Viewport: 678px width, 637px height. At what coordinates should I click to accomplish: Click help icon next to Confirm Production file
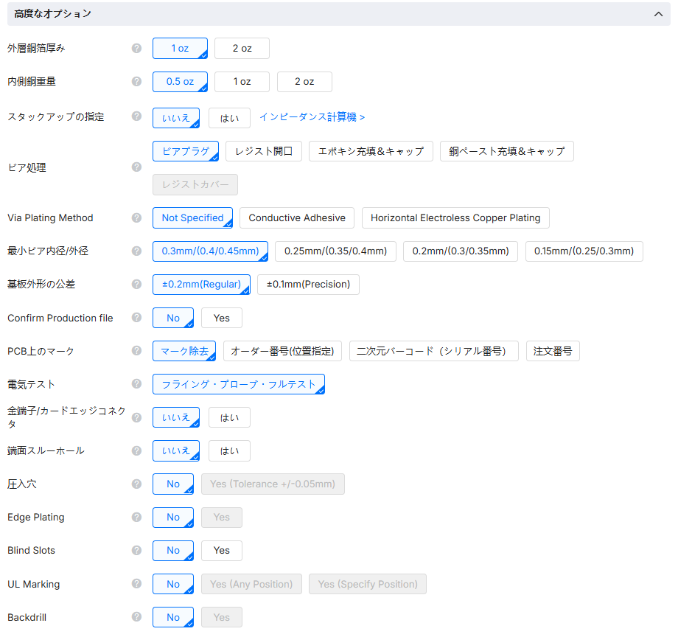[136, 318]
